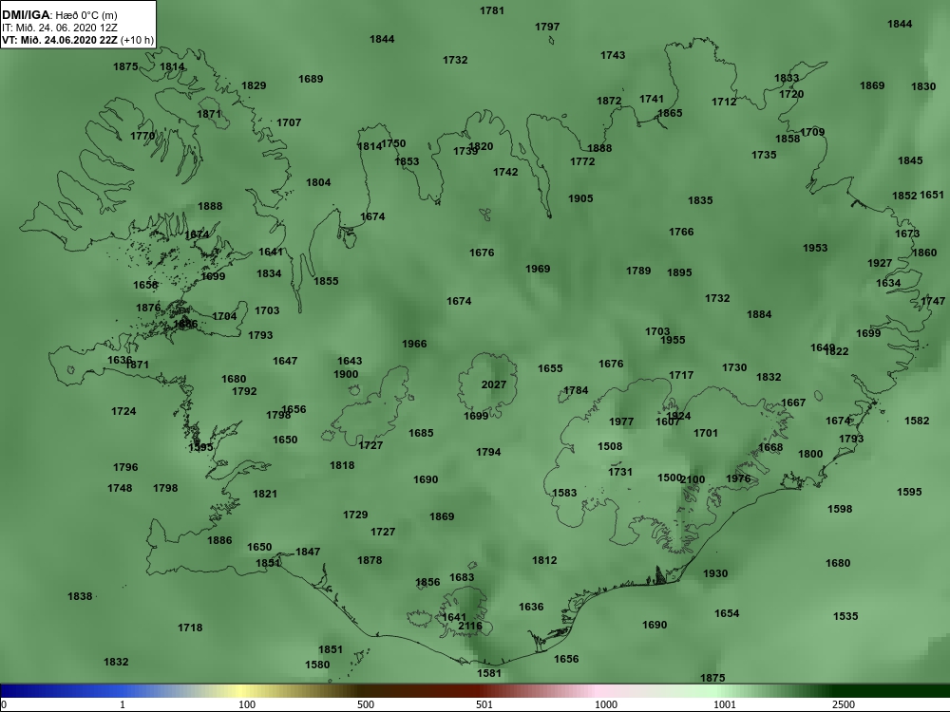The image size is (950, 712).
Task: Click the map value 2027
Action: pyautogui.click(x=494, y=384)
